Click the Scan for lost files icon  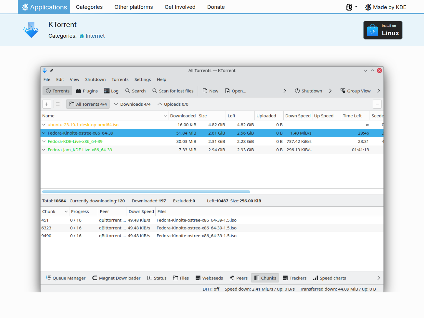[155, 91]
